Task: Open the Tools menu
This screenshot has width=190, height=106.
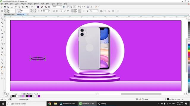Action: pos(53,4)
